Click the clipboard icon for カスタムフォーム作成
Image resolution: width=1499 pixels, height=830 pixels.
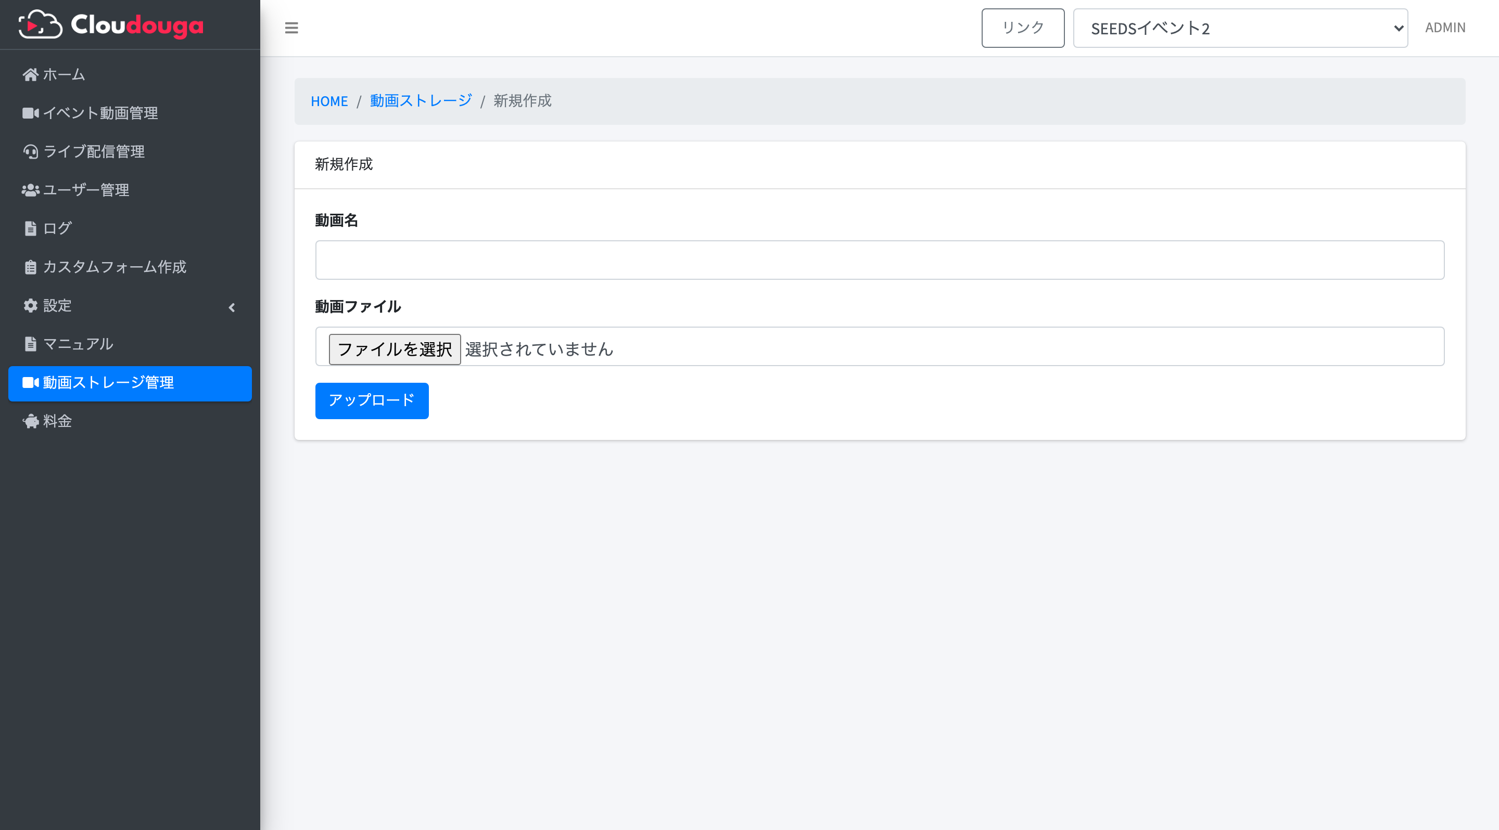30,267
